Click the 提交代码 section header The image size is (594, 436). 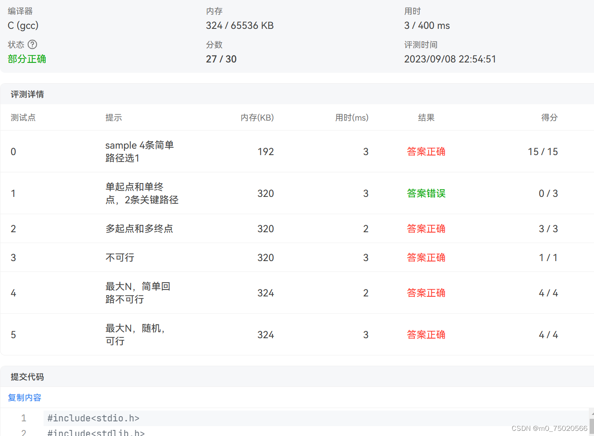[27, 377]
